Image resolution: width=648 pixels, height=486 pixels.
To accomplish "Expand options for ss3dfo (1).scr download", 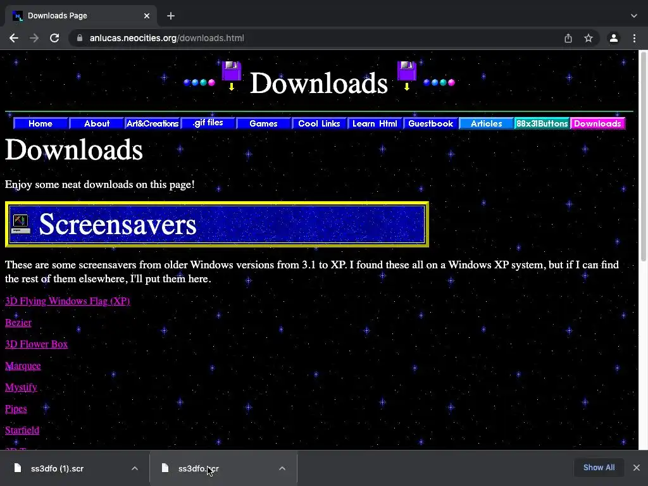I will pyautogui.click(x=135, y=468).
